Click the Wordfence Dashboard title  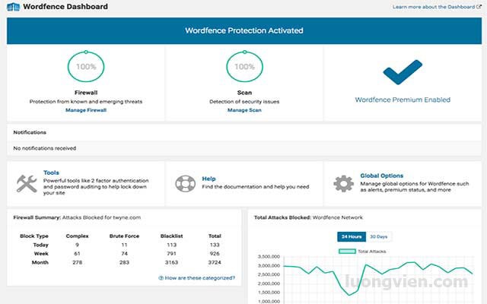click(65, 7)
